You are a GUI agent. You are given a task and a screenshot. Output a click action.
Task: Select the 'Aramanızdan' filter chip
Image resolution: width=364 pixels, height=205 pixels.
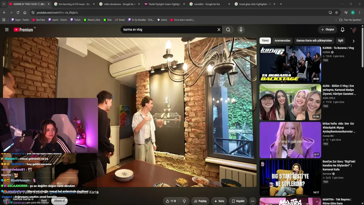coord(282,41)
